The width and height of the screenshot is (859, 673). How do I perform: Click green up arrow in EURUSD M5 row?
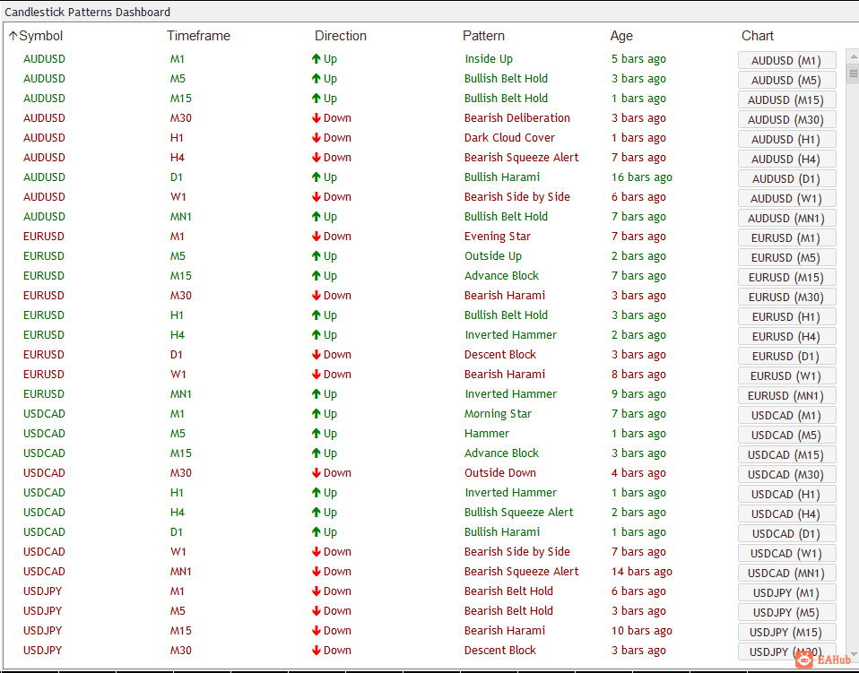317,256
